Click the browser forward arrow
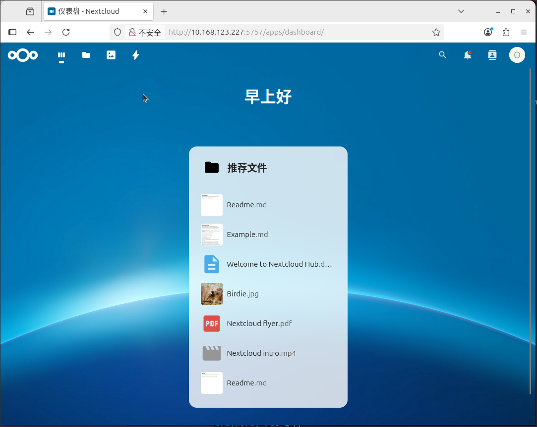 [48, 32]
